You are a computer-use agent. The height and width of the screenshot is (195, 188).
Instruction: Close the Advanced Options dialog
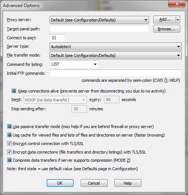177,4
